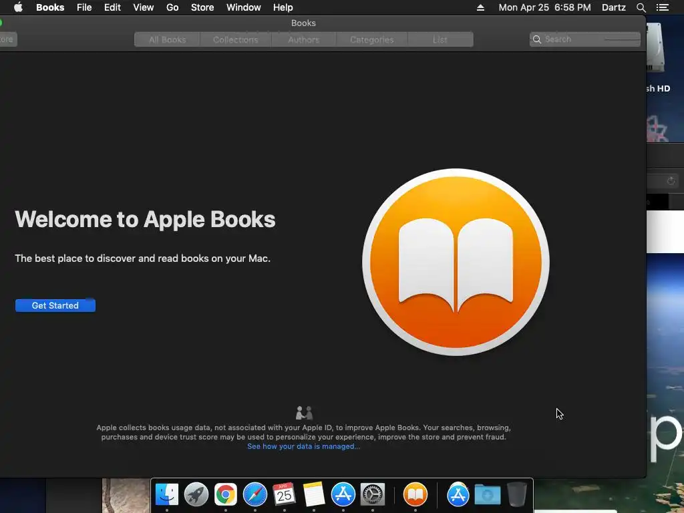Open Google Chrome from the Dock
This screenshot has height=513, width=684.
(226, 494)
